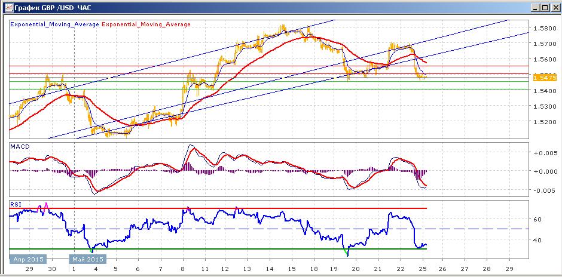The height and width of the screenshot is (277, 562).
Task: Click date 8 on the time axis
Action: tap(183, 269)
